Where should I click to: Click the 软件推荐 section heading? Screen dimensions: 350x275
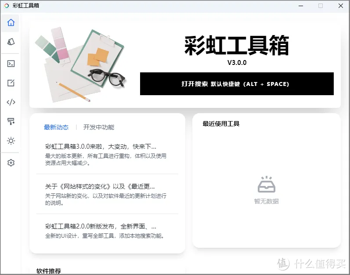(49, 271)
